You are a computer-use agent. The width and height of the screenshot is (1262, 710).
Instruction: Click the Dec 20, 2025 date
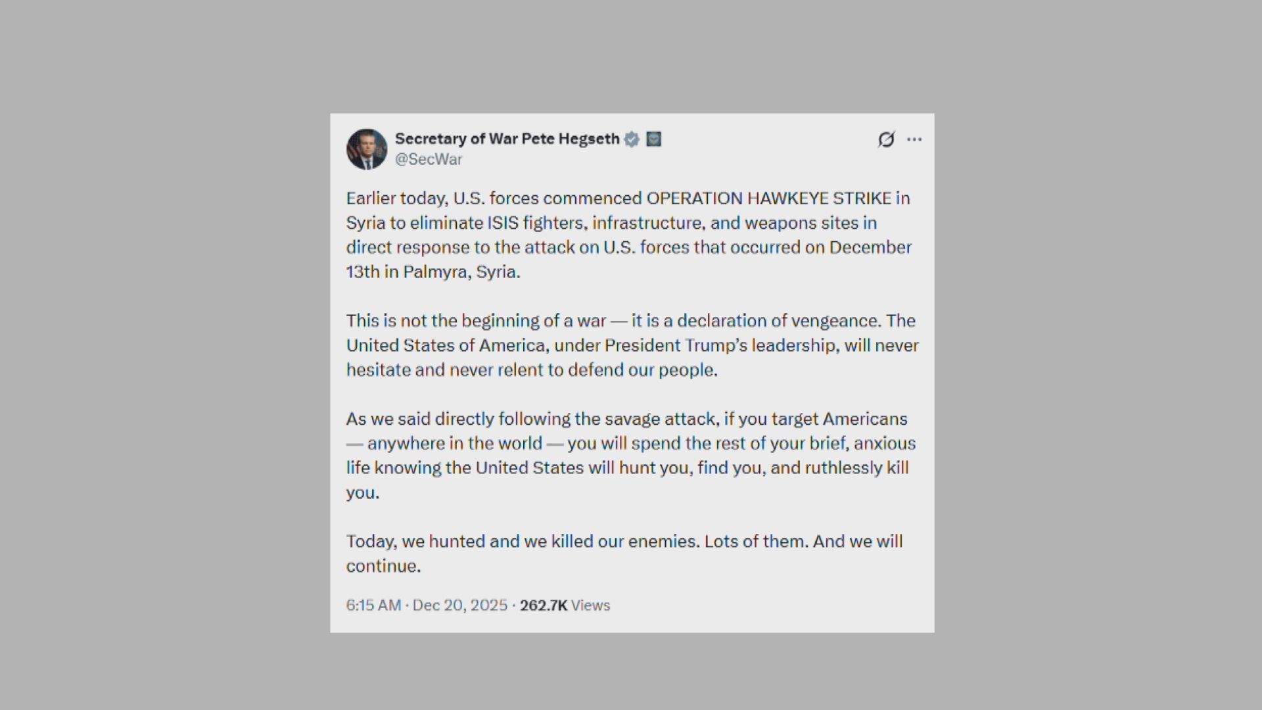point(460,605)
